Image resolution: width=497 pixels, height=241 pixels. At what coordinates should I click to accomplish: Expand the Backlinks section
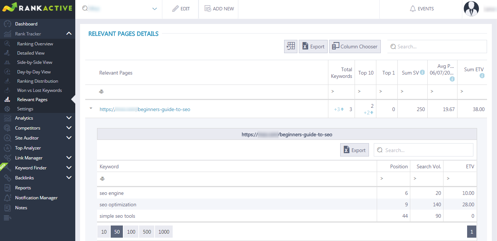click(69, 178)
